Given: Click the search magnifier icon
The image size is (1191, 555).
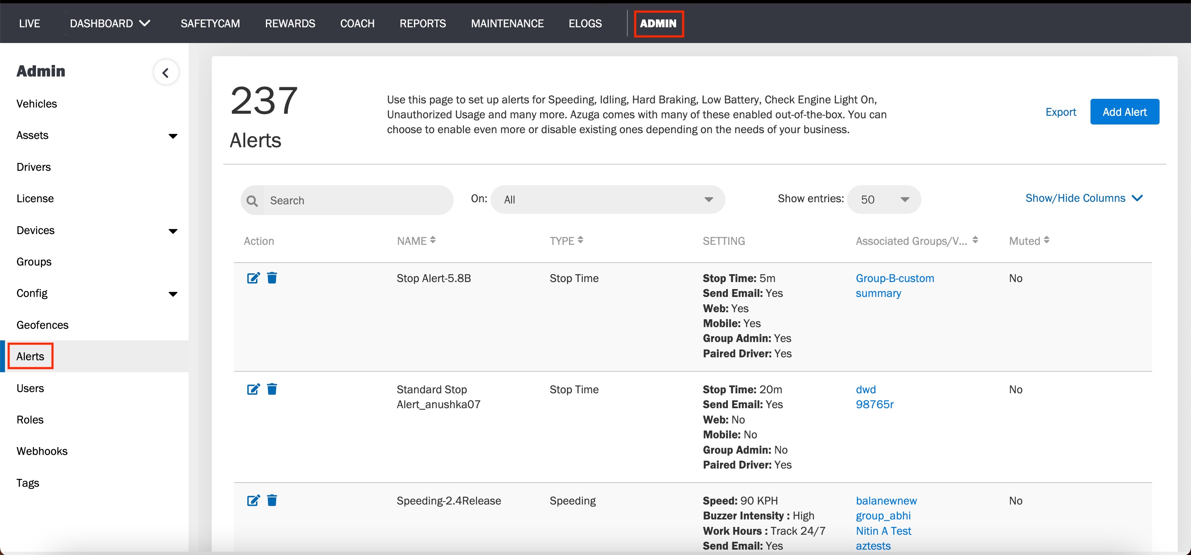Looking at the screenshot, I should (x=252, y=200).
